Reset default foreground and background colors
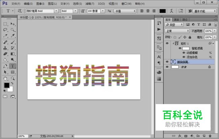The width and height of the screenshot is (219, 139). [5, 91]
